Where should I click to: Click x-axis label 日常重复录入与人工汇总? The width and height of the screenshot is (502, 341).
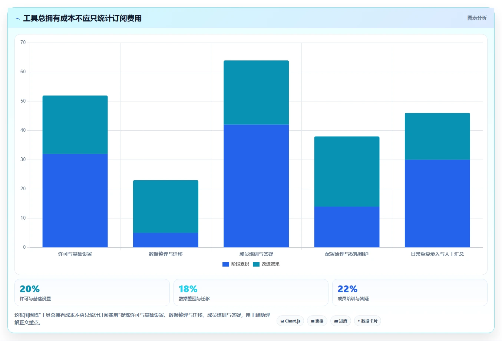[x=437, y=254]
